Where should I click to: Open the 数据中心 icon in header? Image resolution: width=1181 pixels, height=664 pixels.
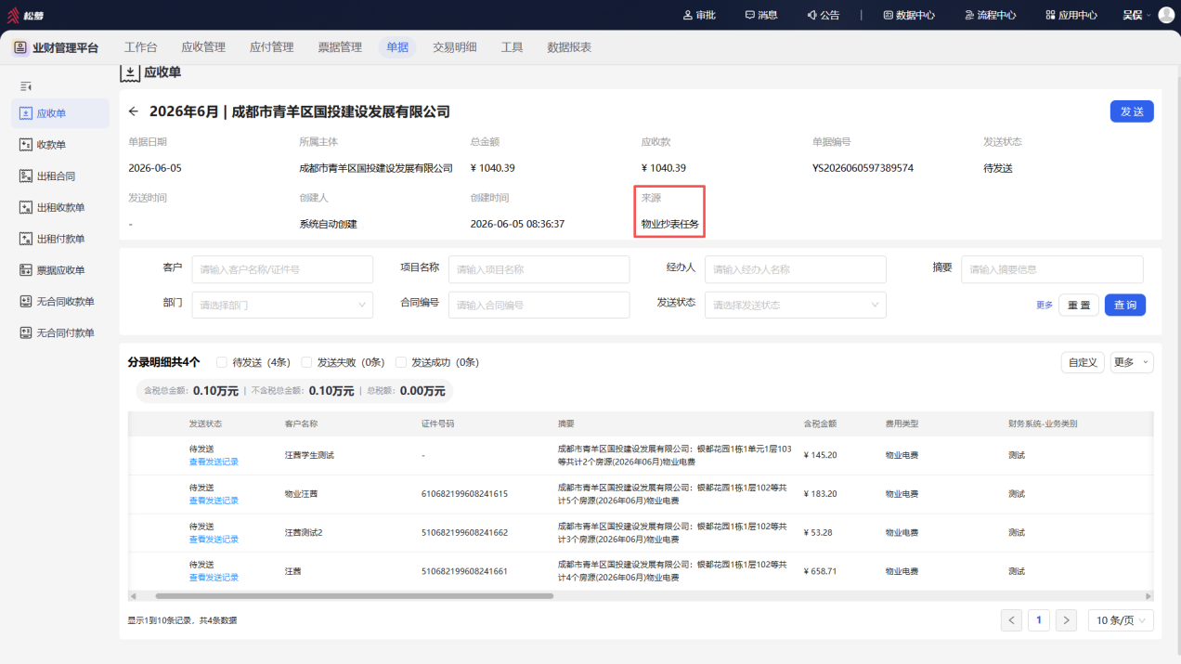(x=888, y=15)
